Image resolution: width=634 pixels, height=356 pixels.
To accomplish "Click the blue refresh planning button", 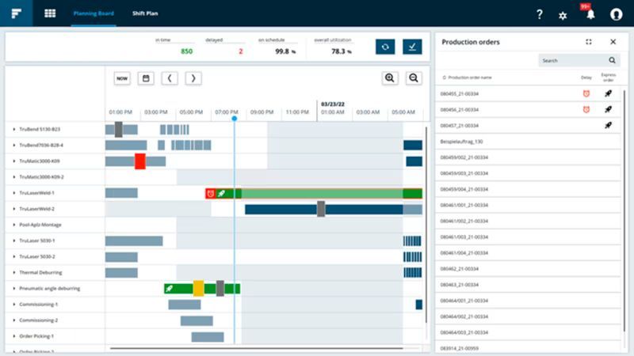I will pos(385,47).
